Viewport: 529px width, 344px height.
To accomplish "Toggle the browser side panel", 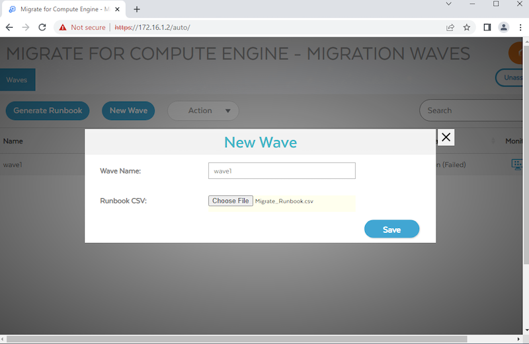I will coord(487,28).
